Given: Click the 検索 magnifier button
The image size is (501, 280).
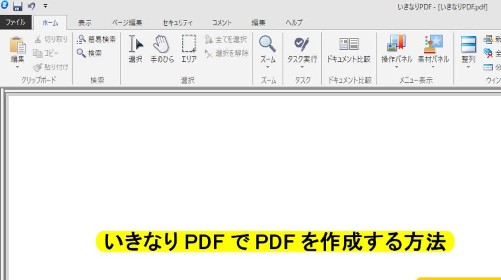Looking at the screenshot, I should tap(89, 53).
